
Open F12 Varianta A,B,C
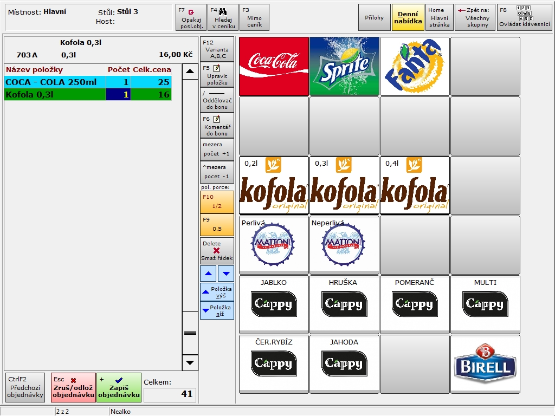tap(217, 49)
